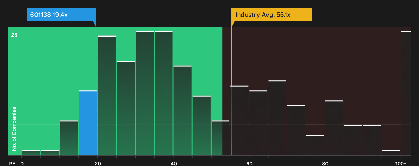Select the highlighted blue bar for PE 15-20

coord(88,123)
